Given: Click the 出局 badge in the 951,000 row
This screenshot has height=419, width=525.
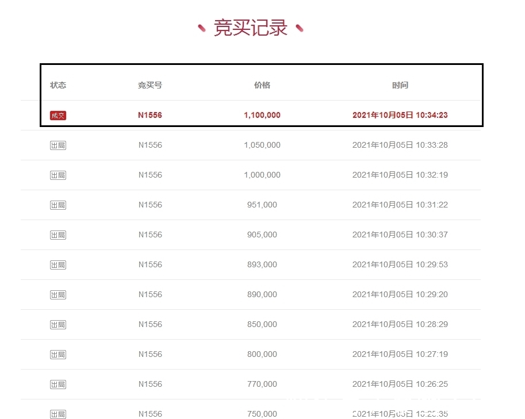Looking at the screenshot, I should click(58, 205).
